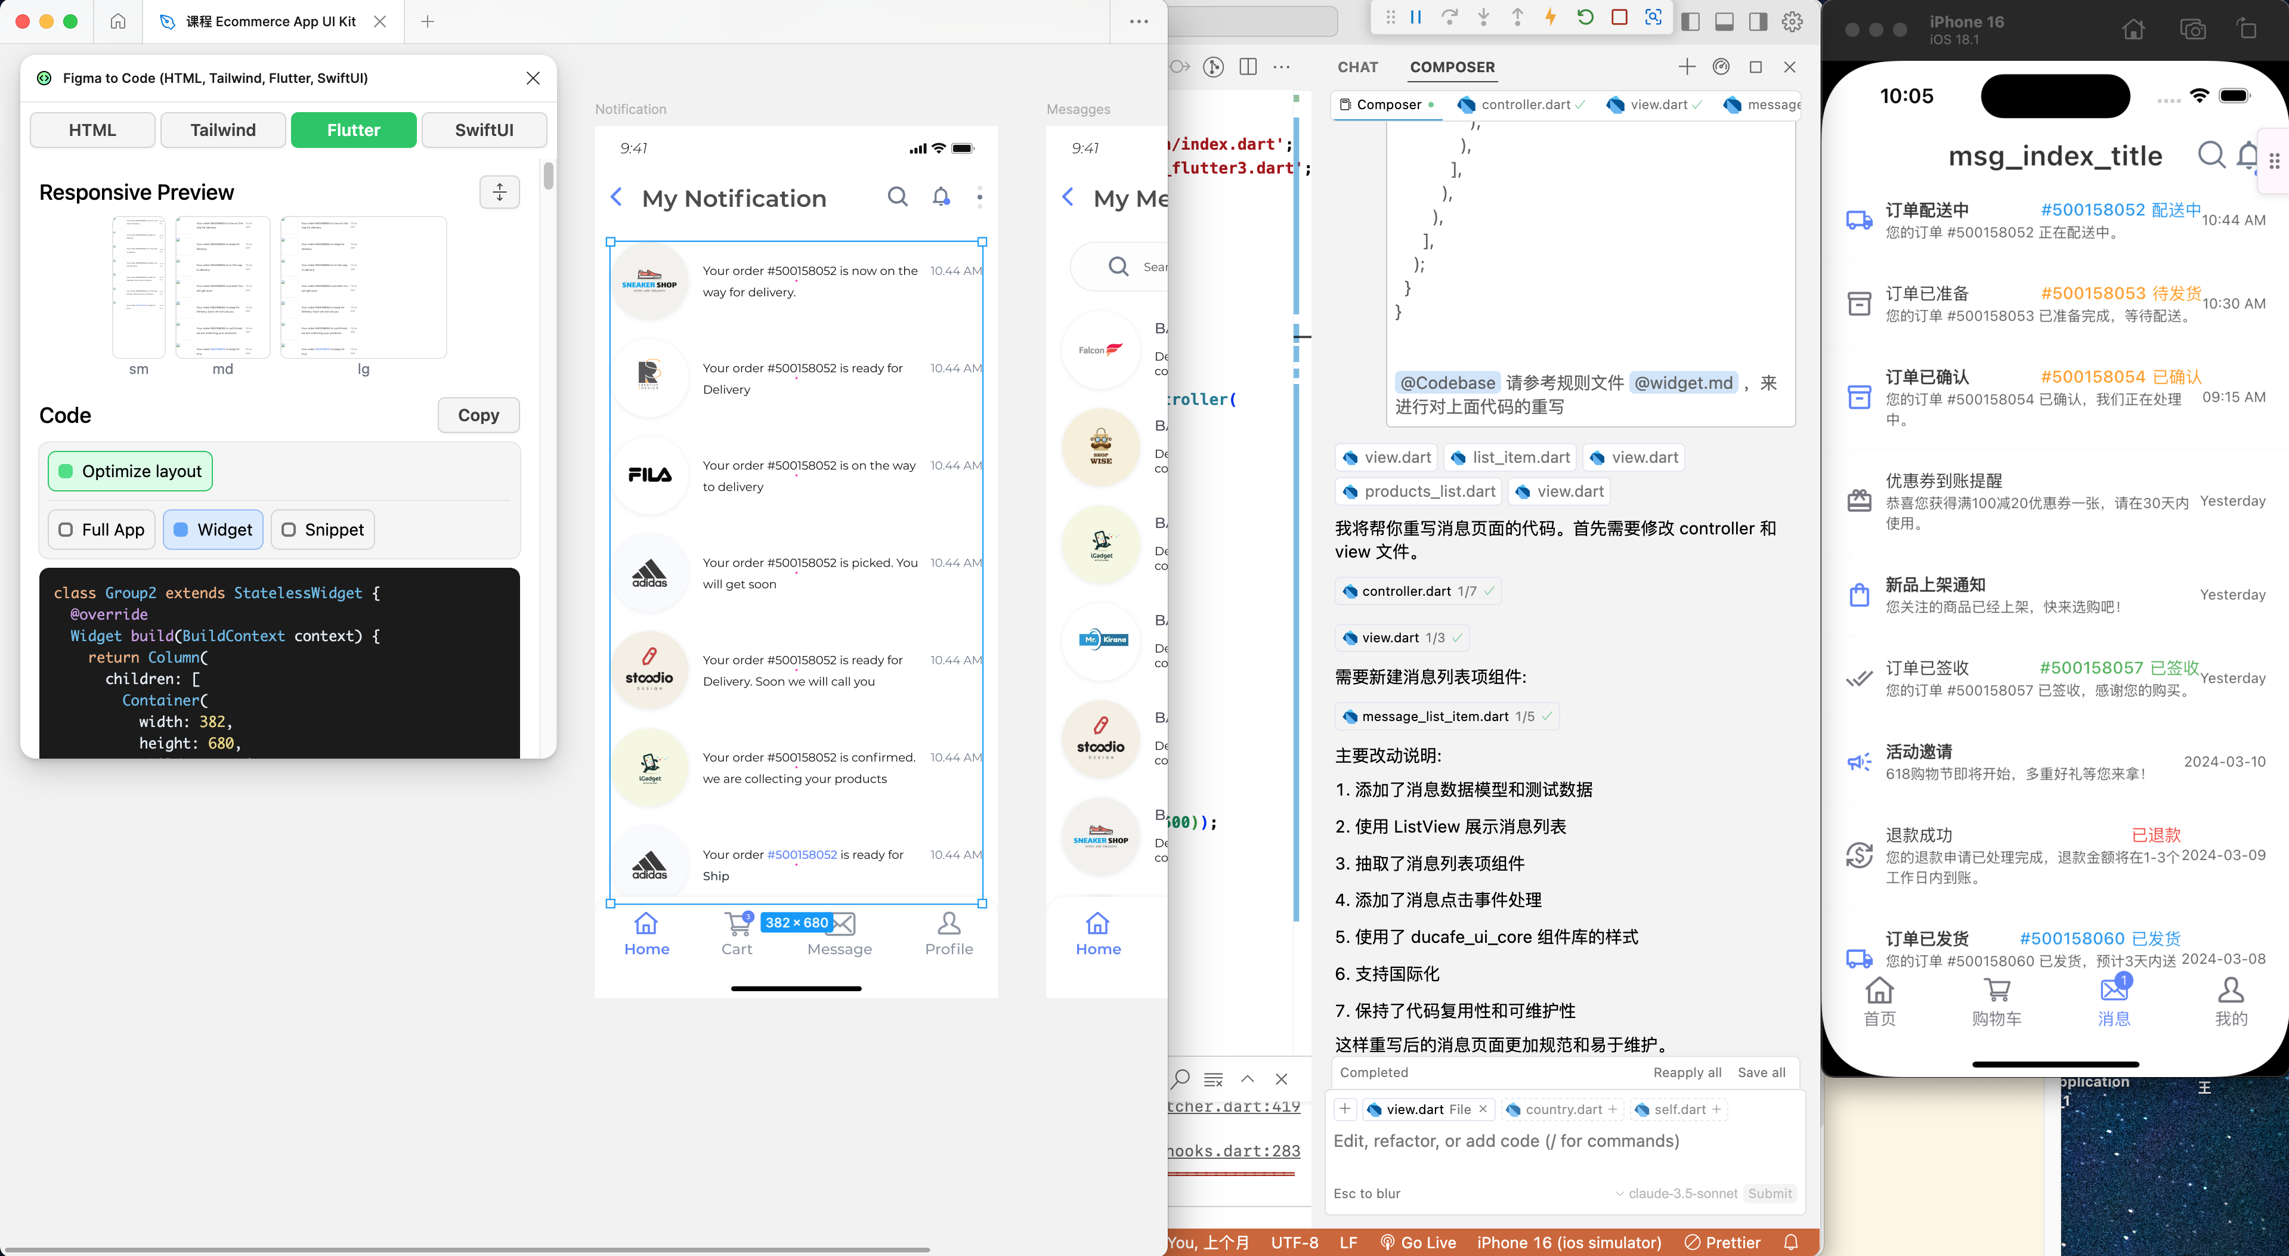Click the Prettier status bar icon
Screen dimensions: 2289x1256
pyautogui.click(x=1722, y=1242)
